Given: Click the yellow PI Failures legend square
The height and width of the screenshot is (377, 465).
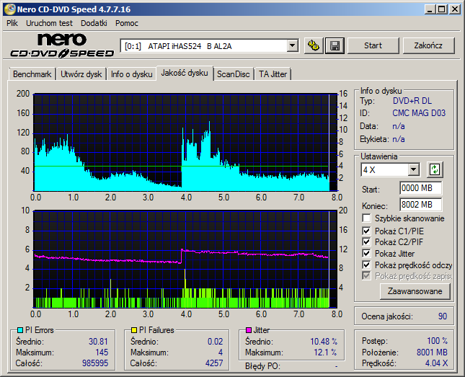Looking at the screenshot, I should click(x=134, y=330).
